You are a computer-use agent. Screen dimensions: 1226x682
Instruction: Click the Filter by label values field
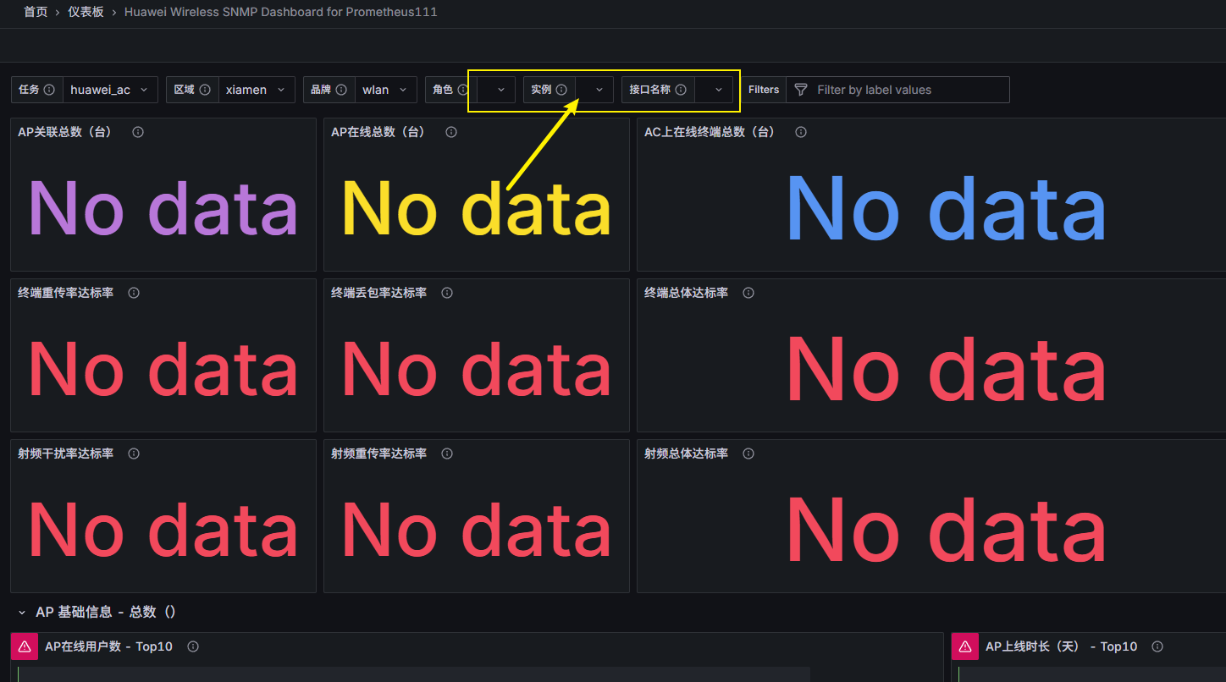coord(906,90)
